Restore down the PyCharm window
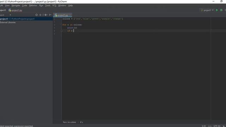The width and height of the screenshot is (226, 127). tap(221, 1)
